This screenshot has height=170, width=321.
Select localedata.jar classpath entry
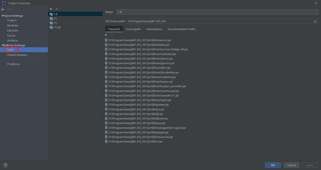point(142,72)
